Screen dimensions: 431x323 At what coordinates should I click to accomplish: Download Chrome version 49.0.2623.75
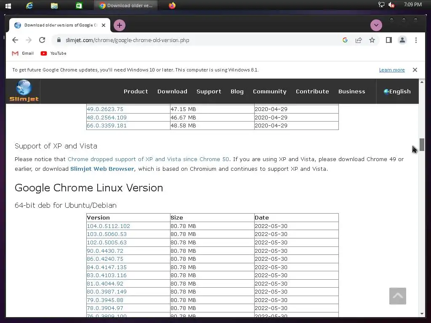click(x=105, y=109)
